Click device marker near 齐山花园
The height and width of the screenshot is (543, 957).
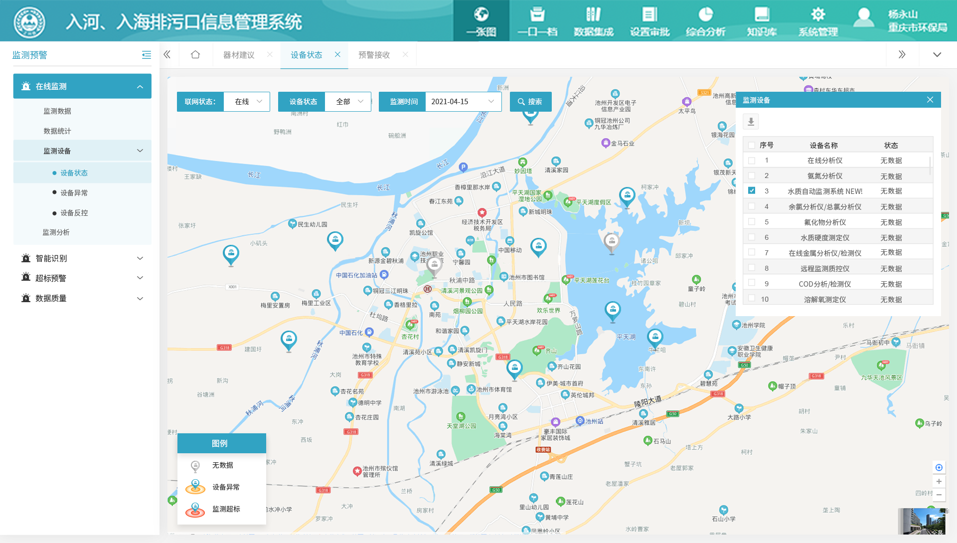514,370
